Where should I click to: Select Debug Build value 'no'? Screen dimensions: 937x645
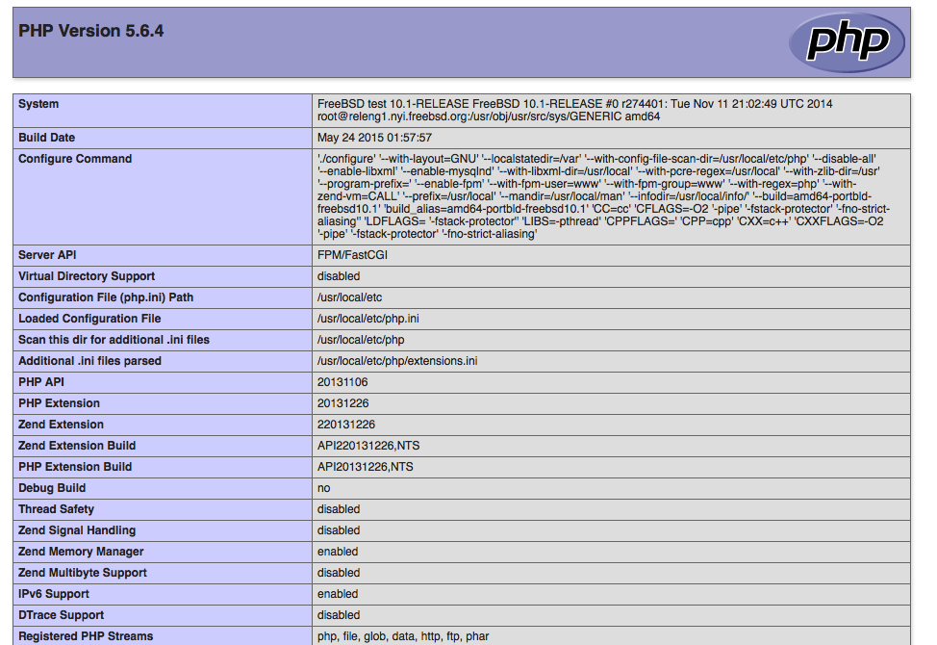(324, 488)
